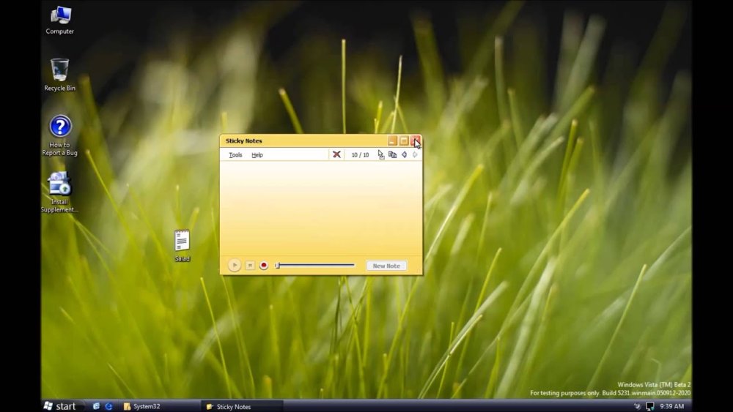Start recording a voice note
The image size is (733, 412).
pyautogui.click(x=264, y=266)
